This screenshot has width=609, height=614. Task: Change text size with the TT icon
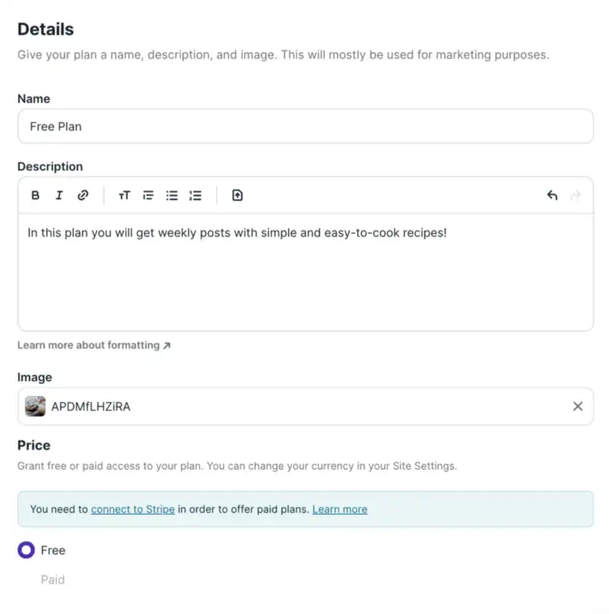click(124, 195)
